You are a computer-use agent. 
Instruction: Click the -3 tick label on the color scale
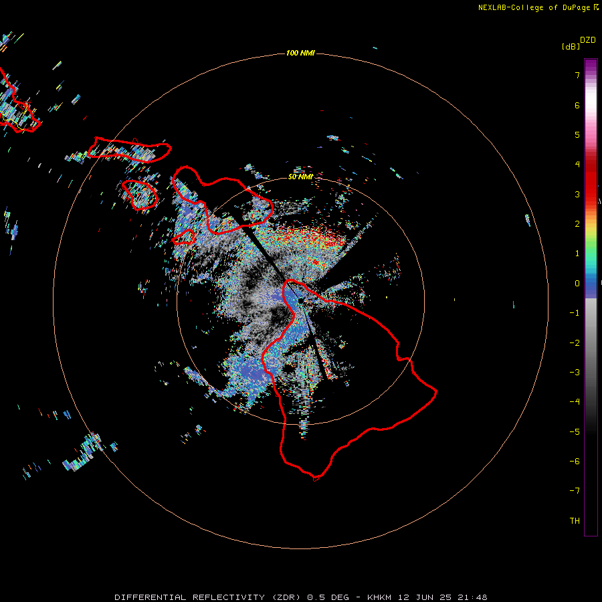[575, 373]
